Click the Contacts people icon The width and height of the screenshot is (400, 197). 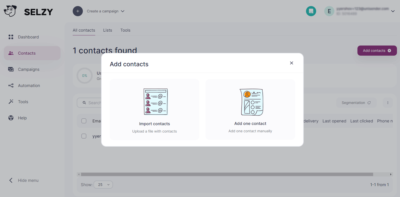click(11, 53)
